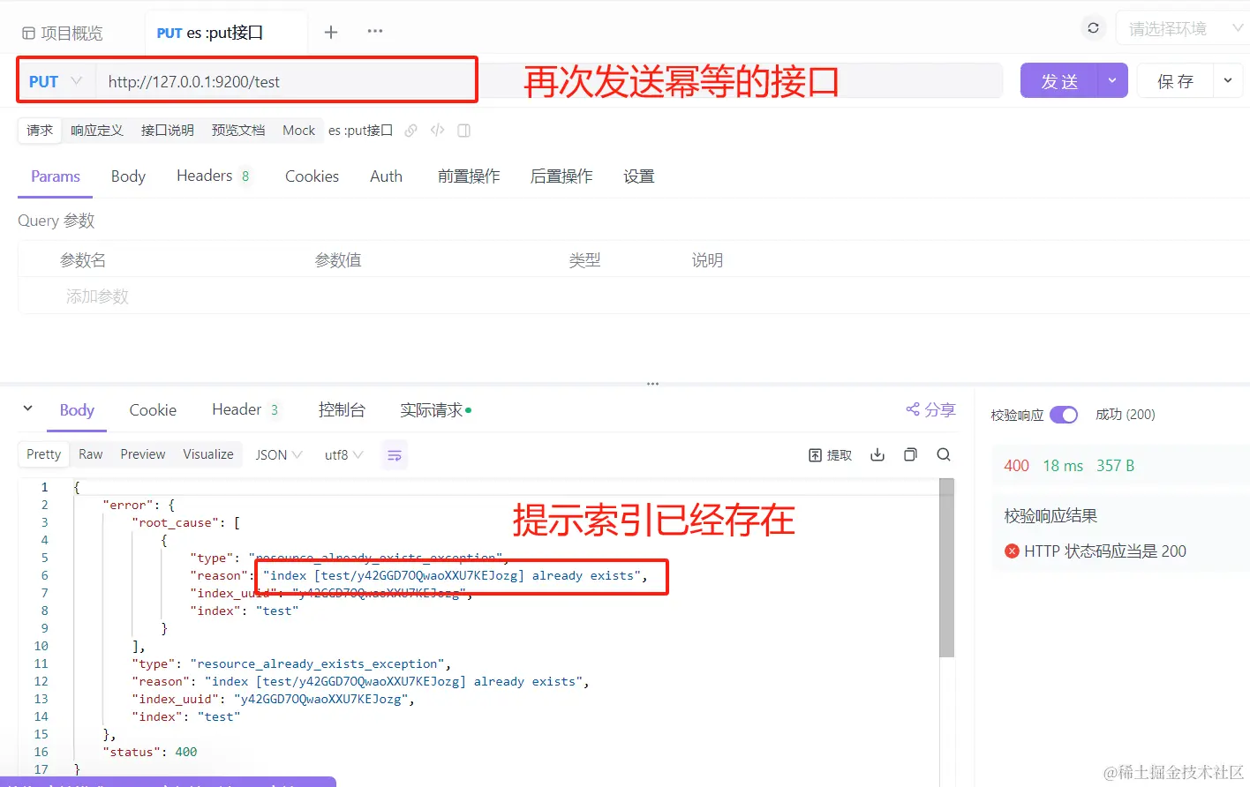Click the response body vertical scrollbar
The height and width of the screenshot is (787, 1250).
947,567
